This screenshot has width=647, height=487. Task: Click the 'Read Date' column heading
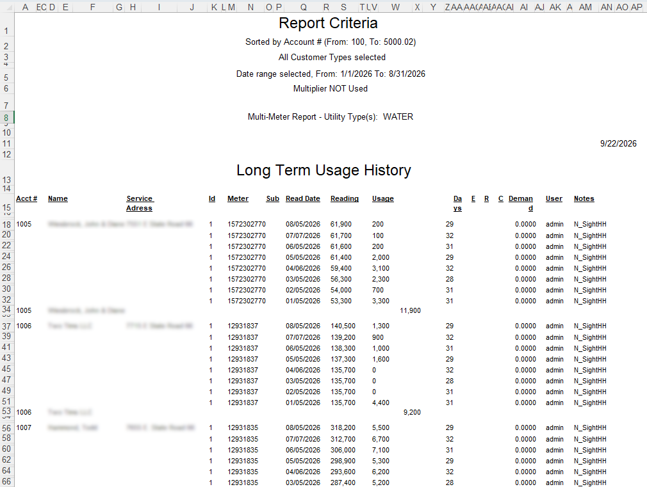pos(303,199)
